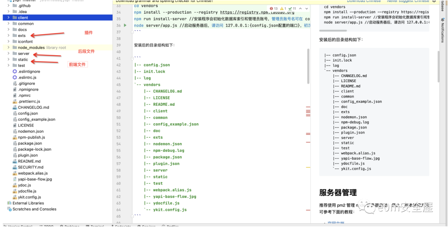Screen dimensions: 448x227
Task: Click the 服务器管理 heading in preview
Action: 338,193
